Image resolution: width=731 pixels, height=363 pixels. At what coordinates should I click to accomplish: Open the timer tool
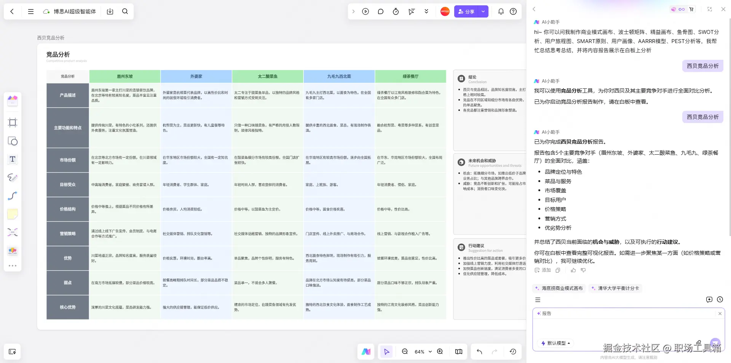coord(396,11)
